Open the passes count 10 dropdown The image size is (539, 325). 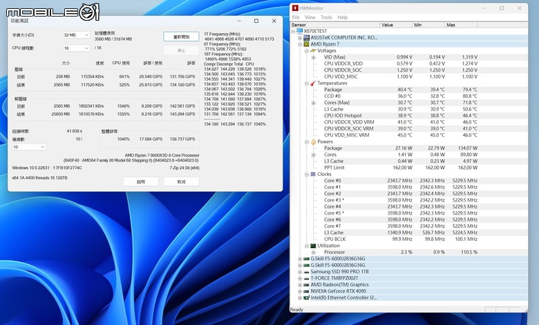(29, 147)
